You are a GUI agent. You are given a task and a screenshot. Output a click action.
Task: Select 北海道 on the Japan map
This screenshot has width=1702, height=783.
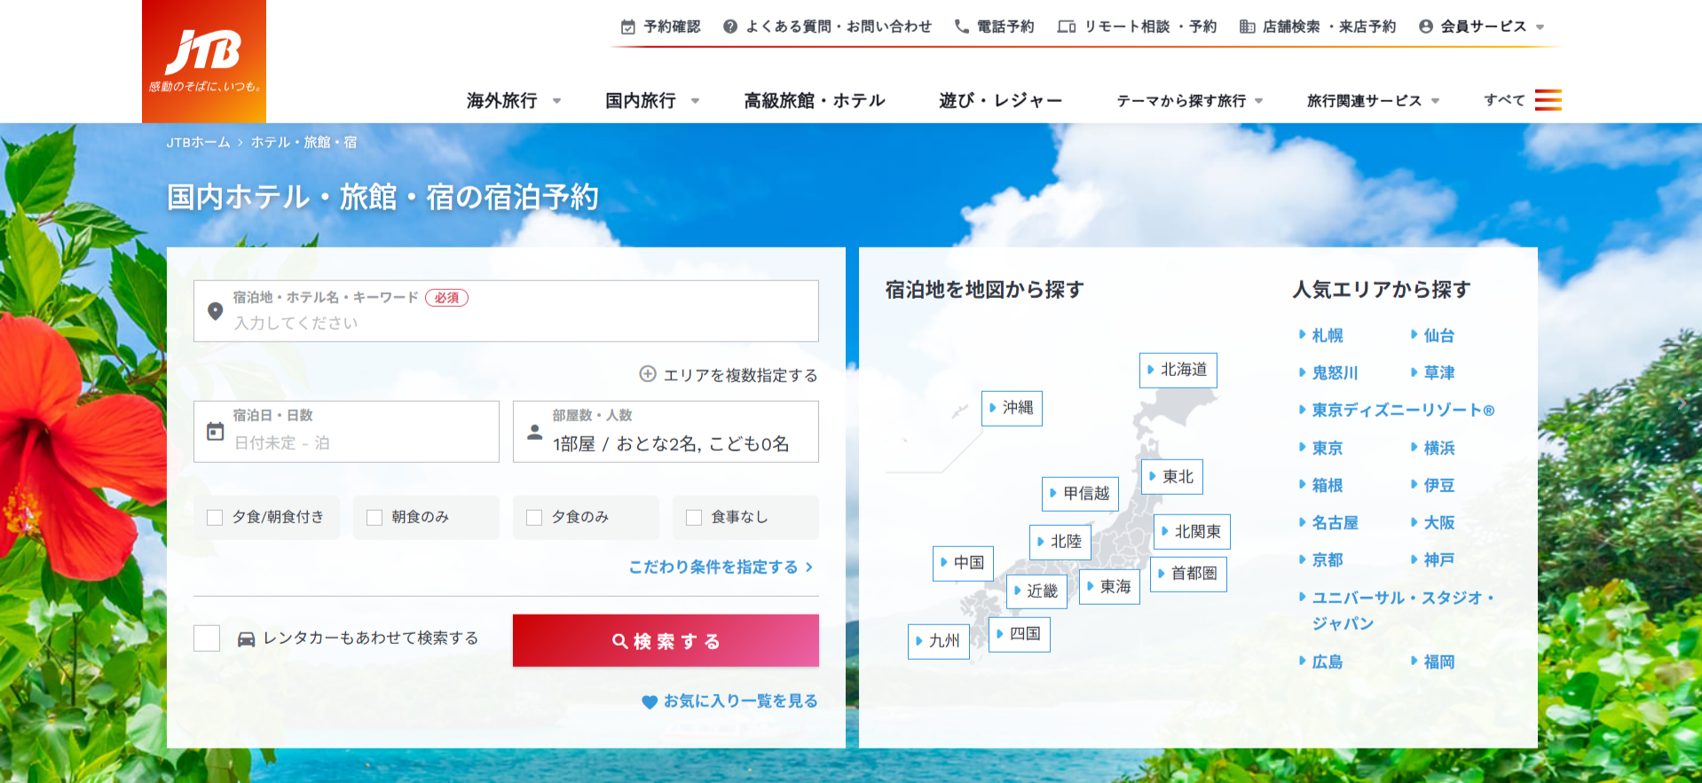[x=1178, y=370]
